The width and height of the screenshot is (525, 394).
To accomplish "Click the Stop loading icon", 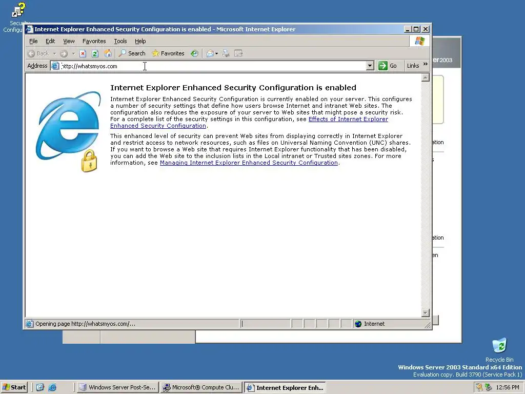I will coord(83,53).
